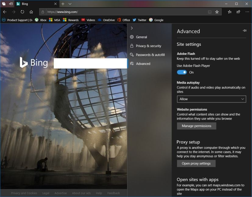Share the current Bing page
Viewport: 252px width, 197px height.
pos(238,12)
